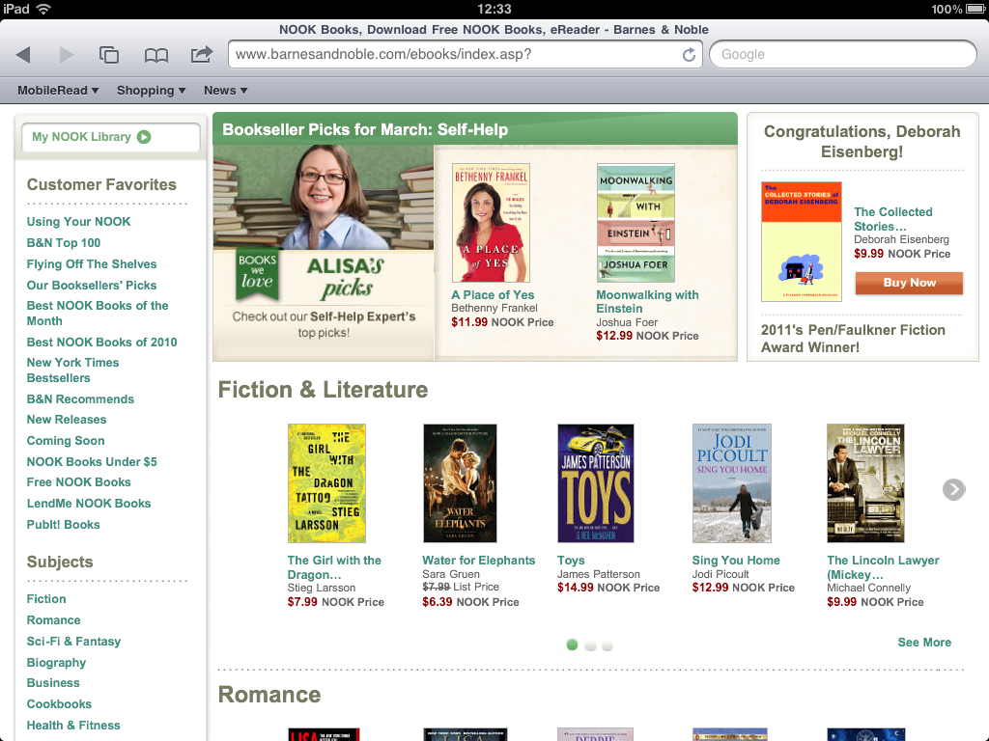Open LendMe NOOK Books link
The height and width of the screenshot is (741, 989).
pos(88,504)
